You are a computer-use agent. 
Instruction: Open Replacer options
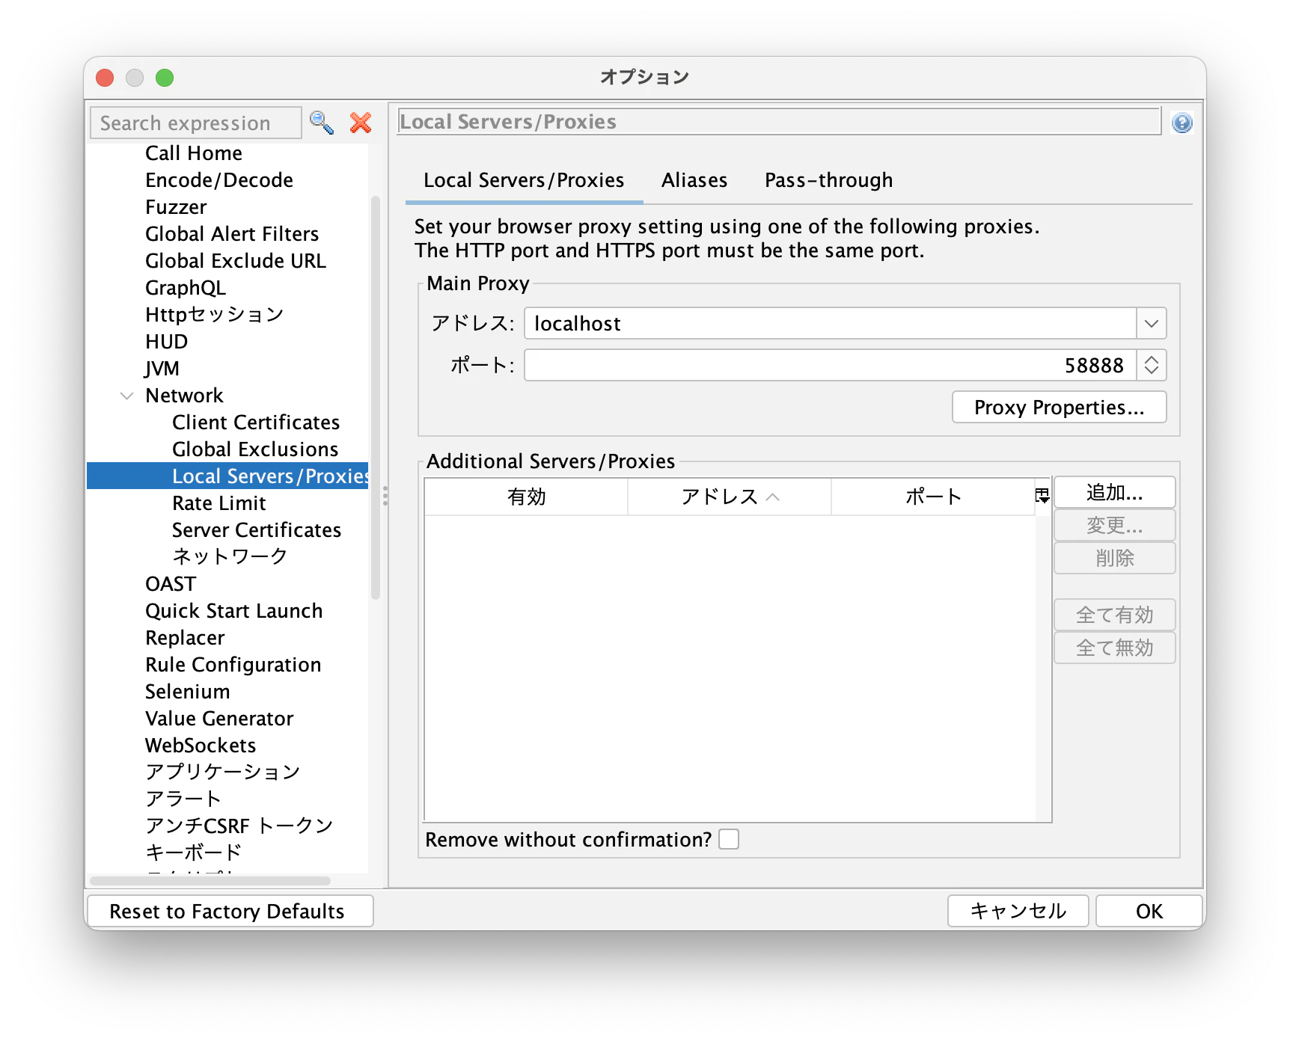tap(185, 638)
